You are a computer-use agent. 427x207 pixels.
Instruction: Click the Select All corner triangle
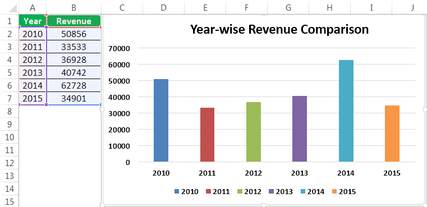[x=12, y=8]
